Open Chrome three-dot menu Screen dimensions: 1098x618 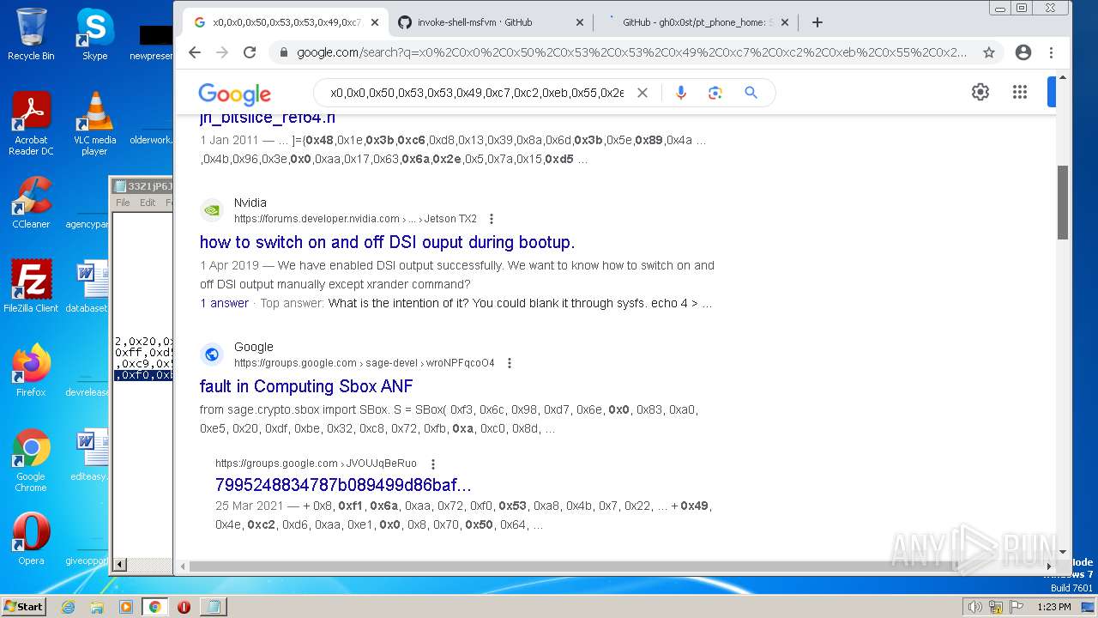click(1051, 52)
